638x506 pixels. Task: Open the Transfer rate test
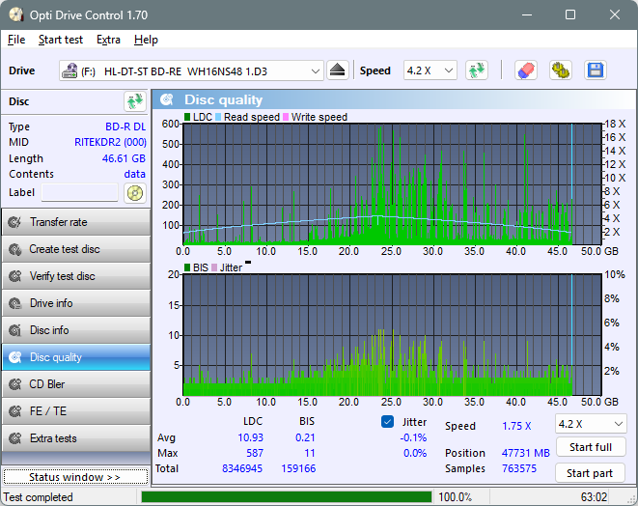pos(75,222)
